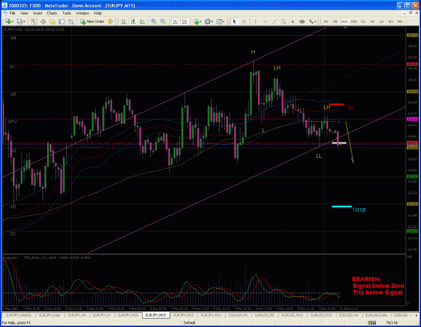Expand the Periods dropdown arrow
The height and width of the screenshot is (327, 421).
(212, 22)
